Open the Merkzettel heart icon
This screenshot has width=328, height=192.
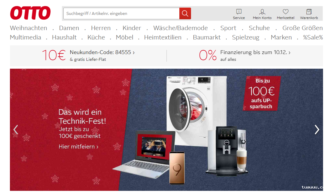tap(286, 11)
